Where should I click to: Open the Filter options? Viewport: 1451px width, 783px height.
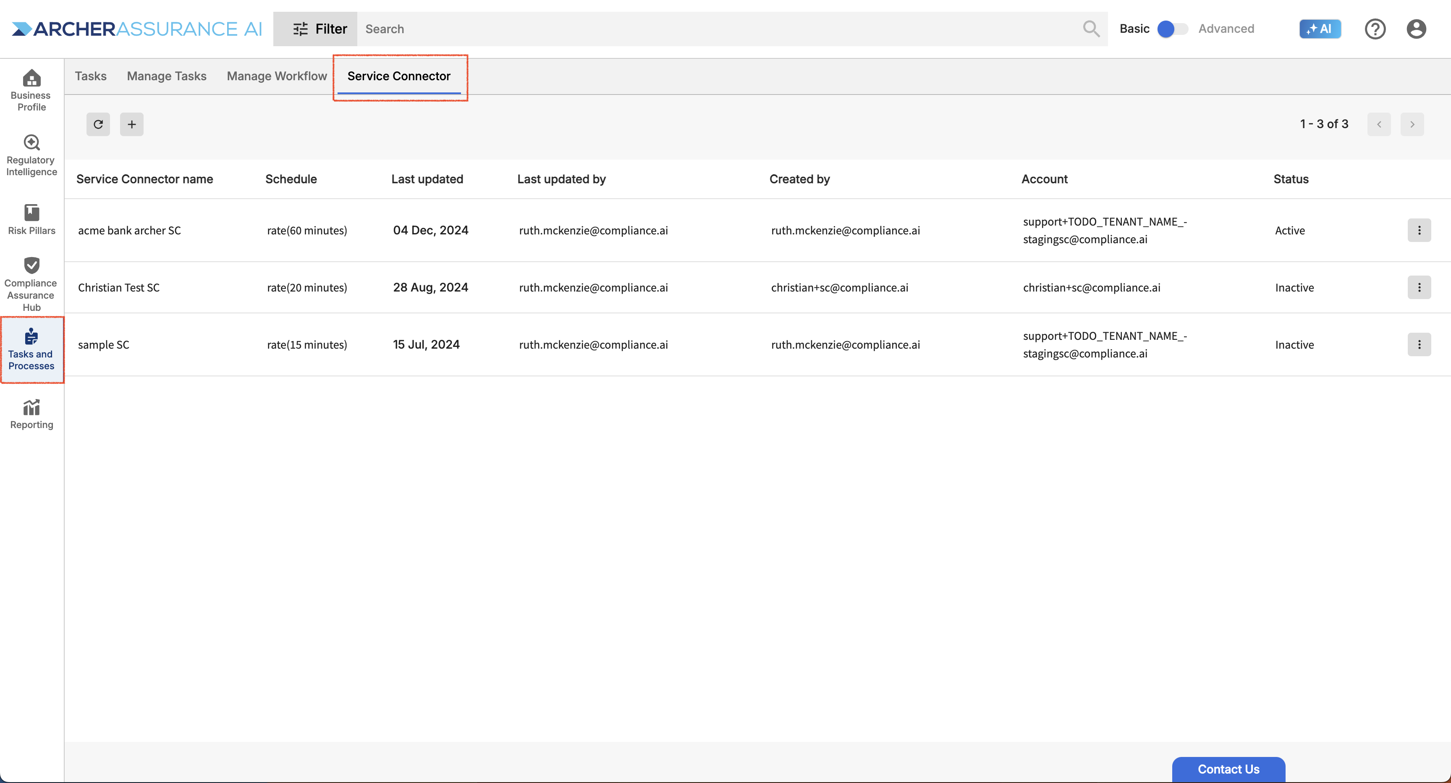click(315, 29)
